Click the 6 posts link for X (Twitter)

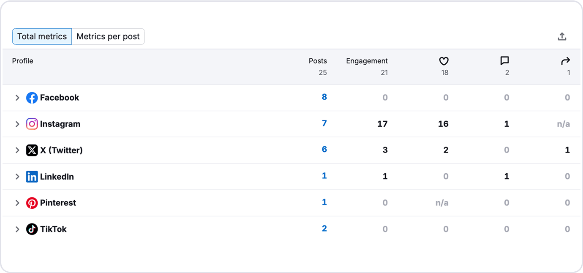[324, 150]
